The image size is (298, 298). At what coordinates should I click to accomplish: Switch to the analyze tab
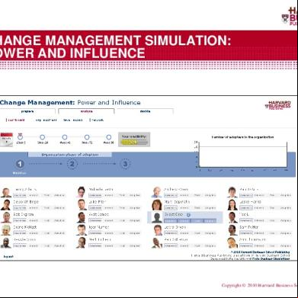pos(86,111)
